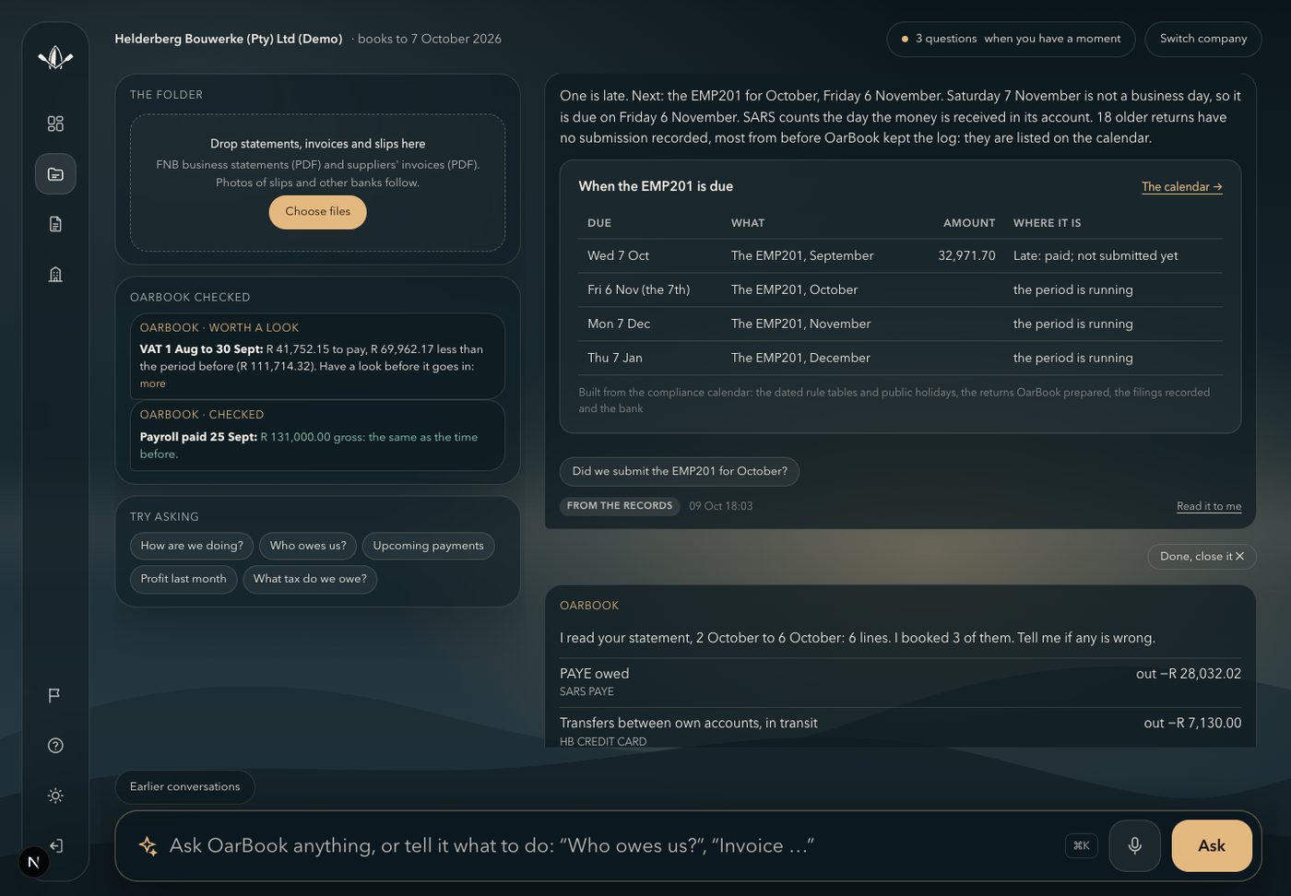Select 'Profit last month' suggestion chip
1291x896 pixels.
click(x=184, y=579)
